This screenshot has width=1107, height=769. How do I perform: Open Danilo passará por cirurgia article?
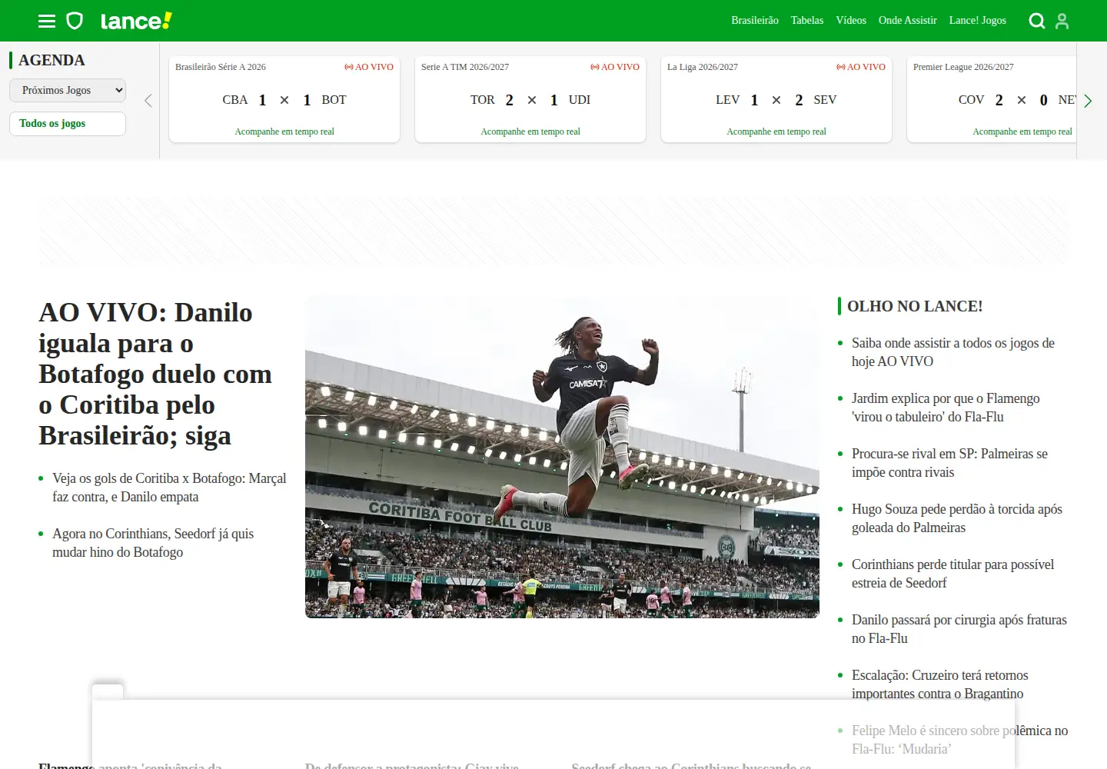[x=959, y=629]
